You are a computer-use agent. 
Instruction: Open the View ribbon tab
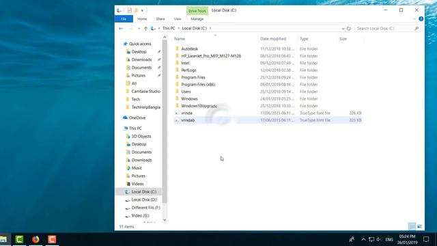[x=178, y=19]
